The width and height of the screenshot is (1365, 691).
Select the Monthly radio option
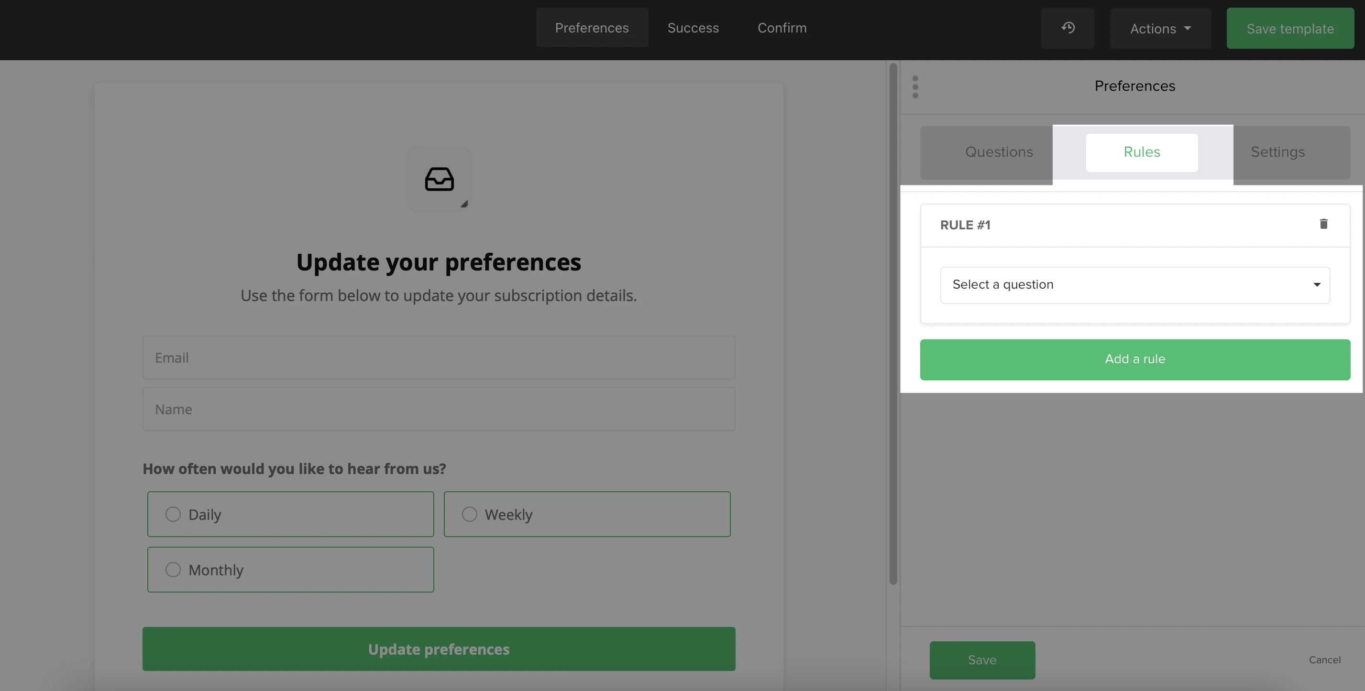tap(173, 570)
